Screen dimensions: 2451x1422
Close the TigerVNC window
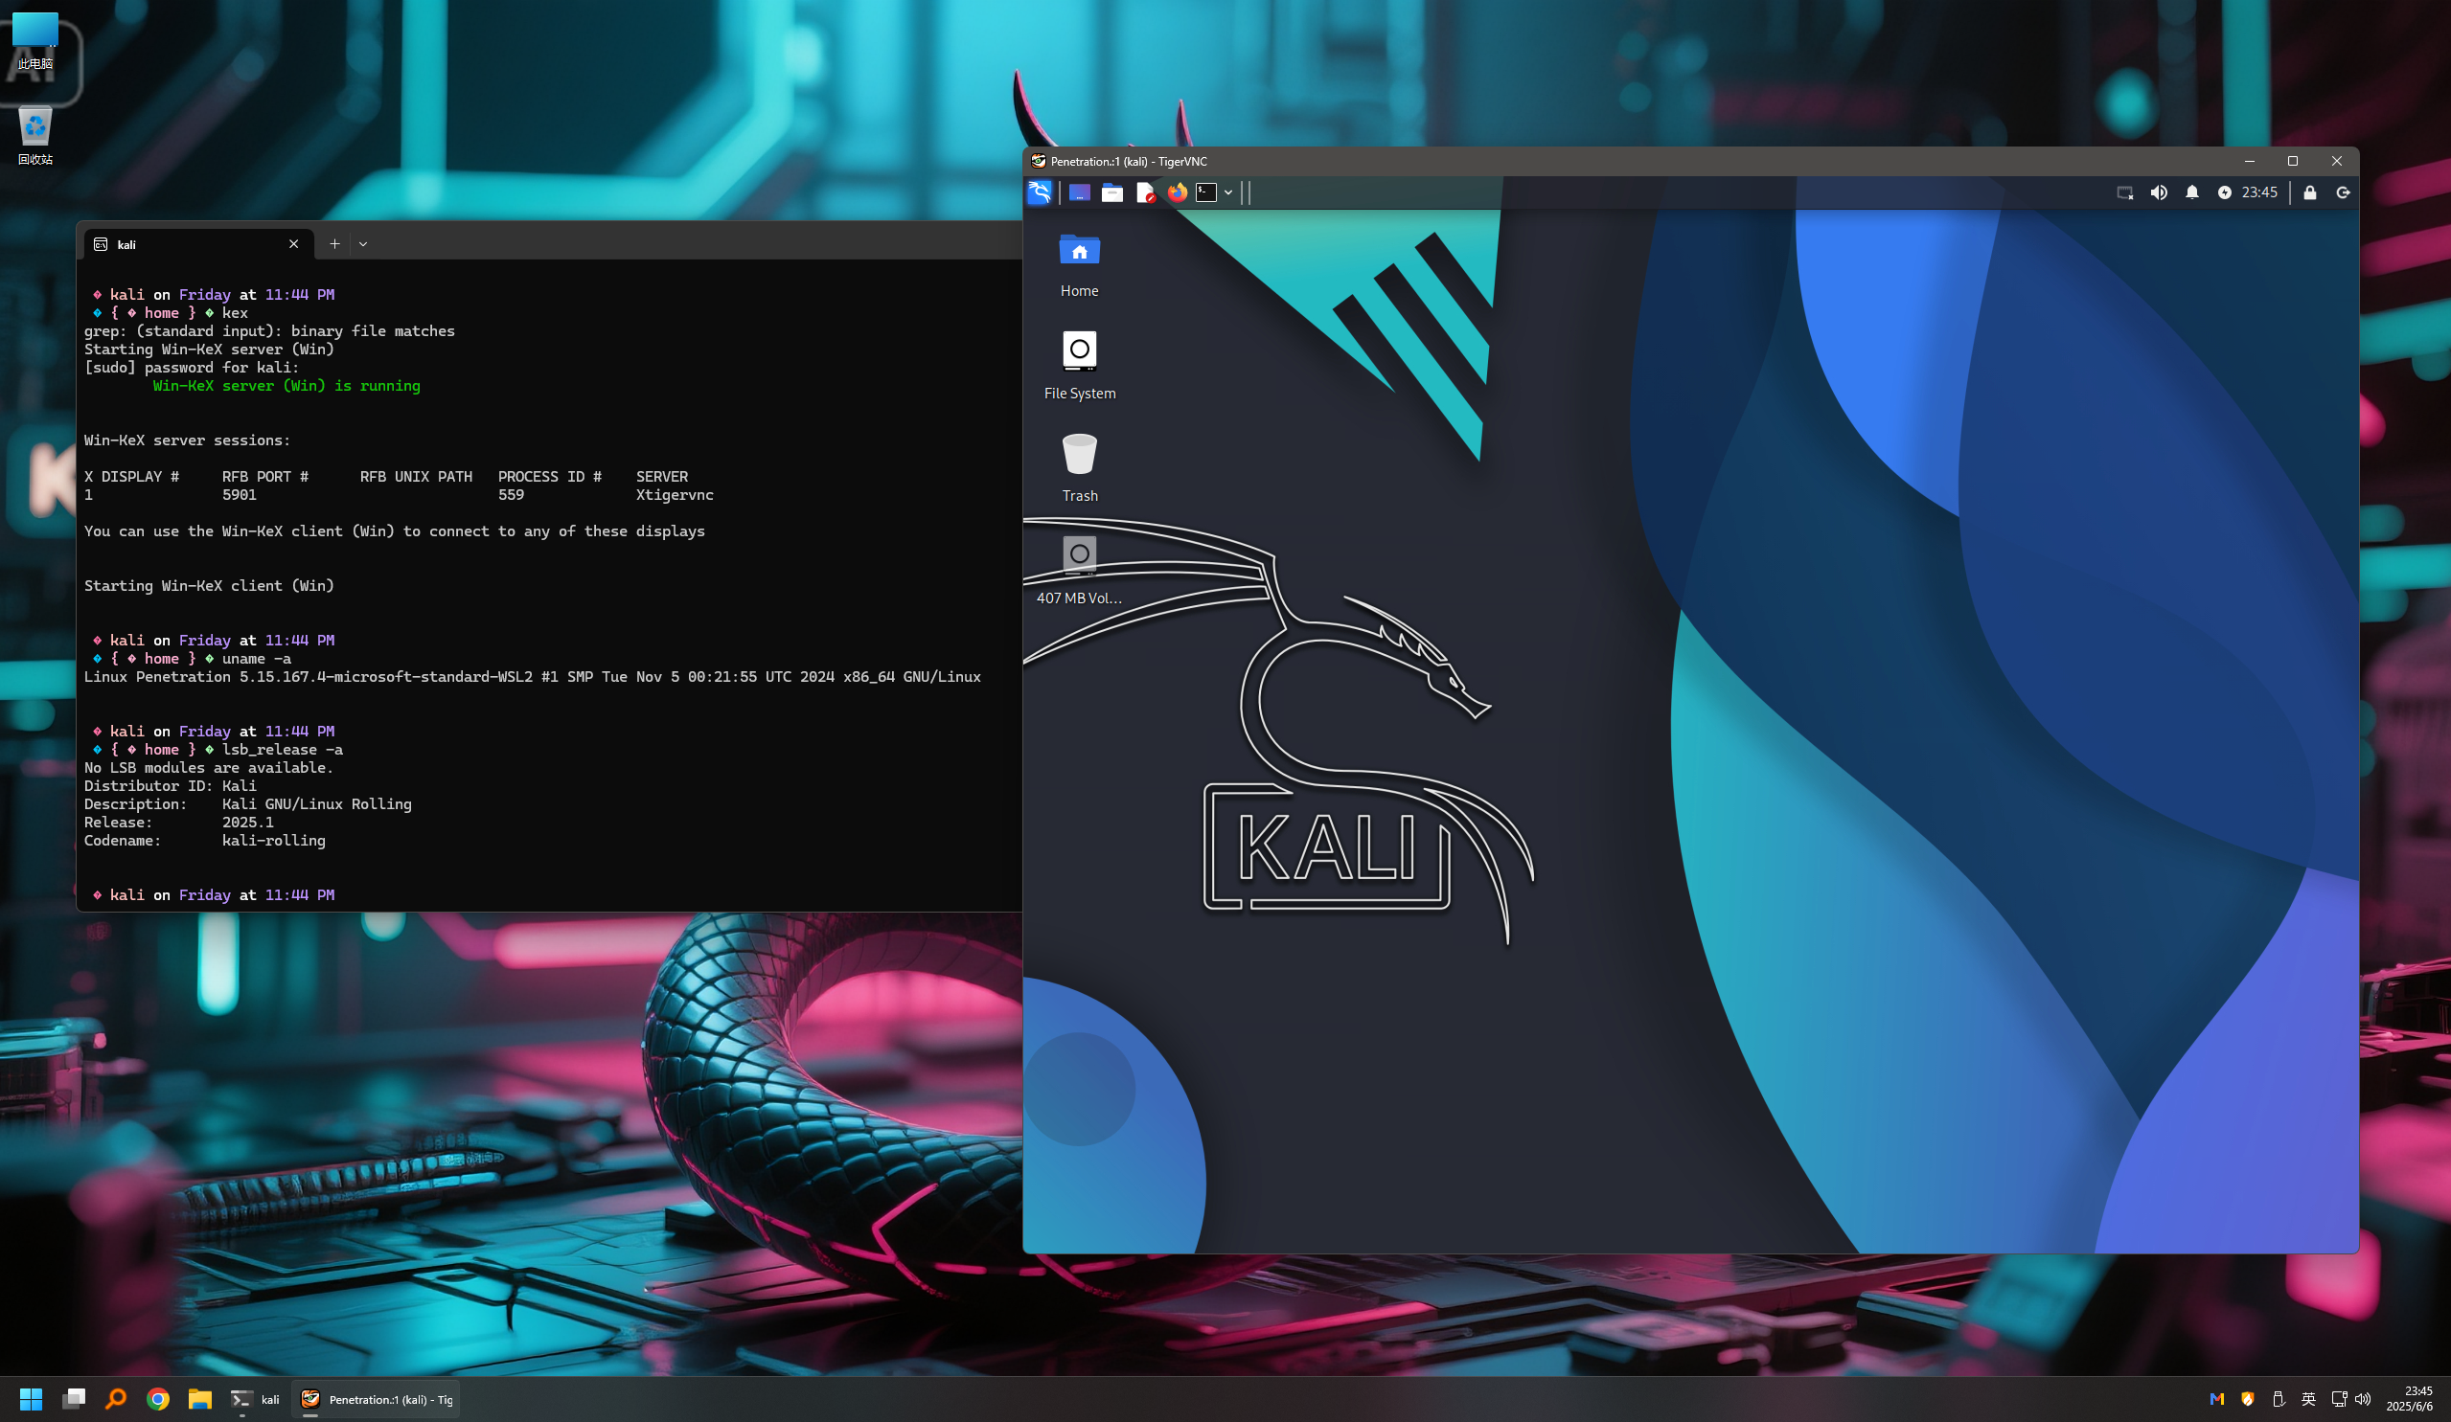point(2336,161)
